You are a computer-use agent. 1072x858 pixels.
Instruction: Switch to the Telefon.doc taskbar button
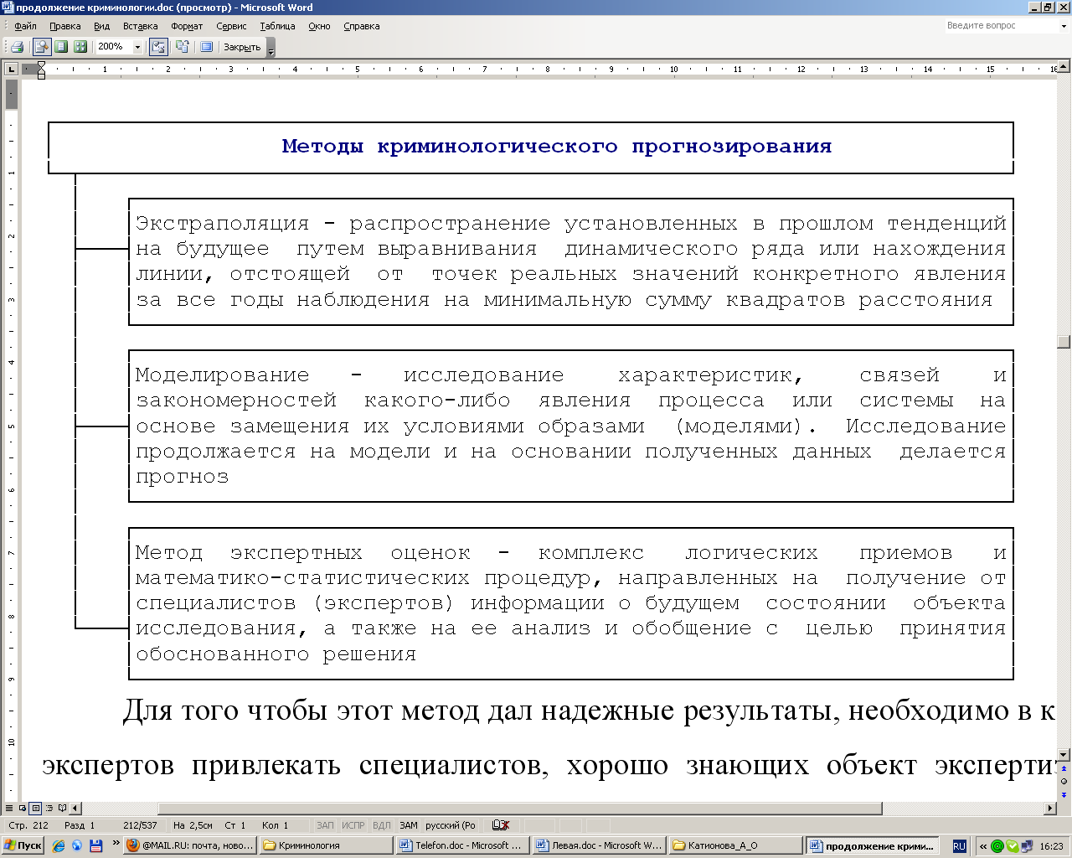[464, 845]
